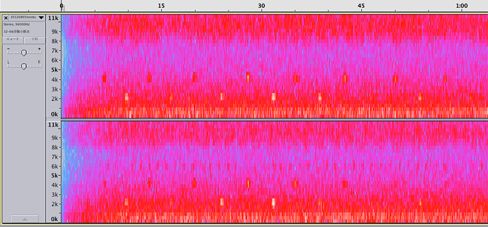Click the 5k label on lower channel scale
This screenshot has height=227, width=488.
point(54,175)
